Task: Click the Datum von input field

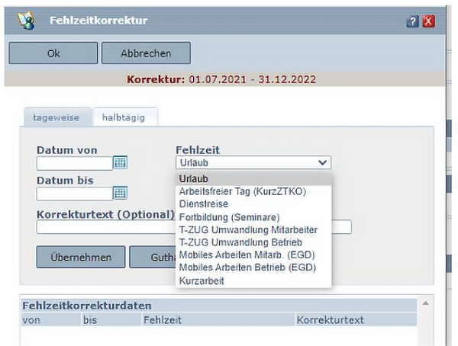Action: click(74, 162)
